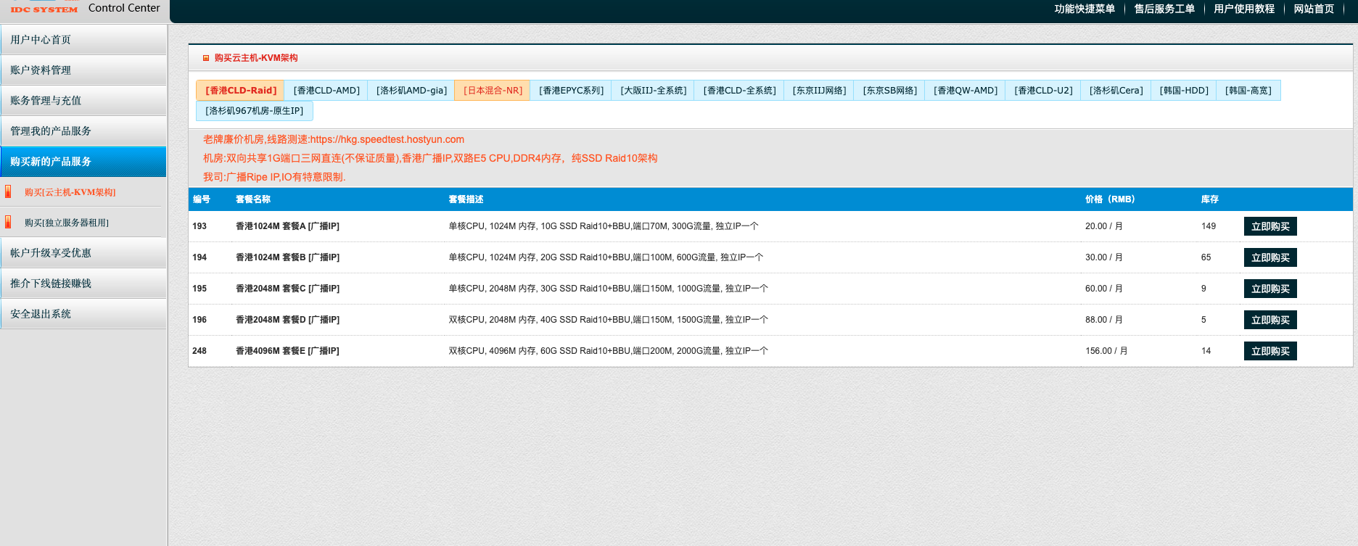1358x546 pixels.
Task: Buy package 193 香港1024M 套餐A
Action: pyautogui.click(x=1270, y=226)
